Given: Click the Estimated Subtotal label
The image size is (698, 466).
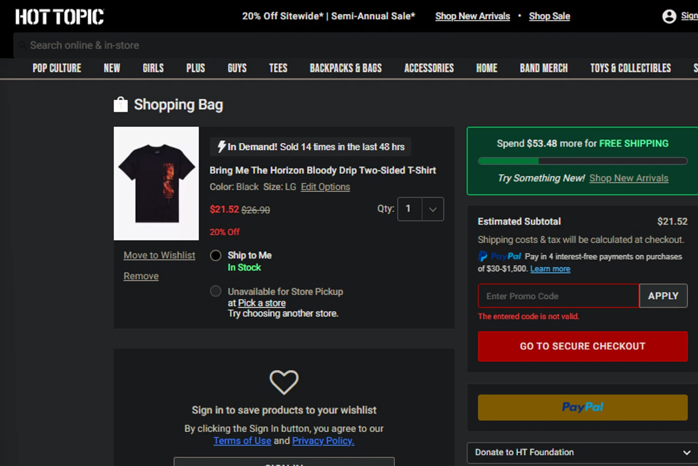Looking at the screenshot, I should 519,221.
